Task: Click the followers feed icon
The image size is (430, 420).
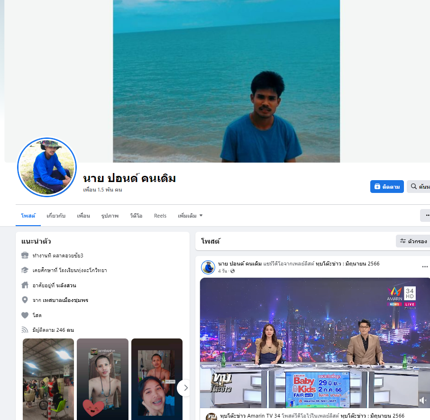Action: pos(25,330)
